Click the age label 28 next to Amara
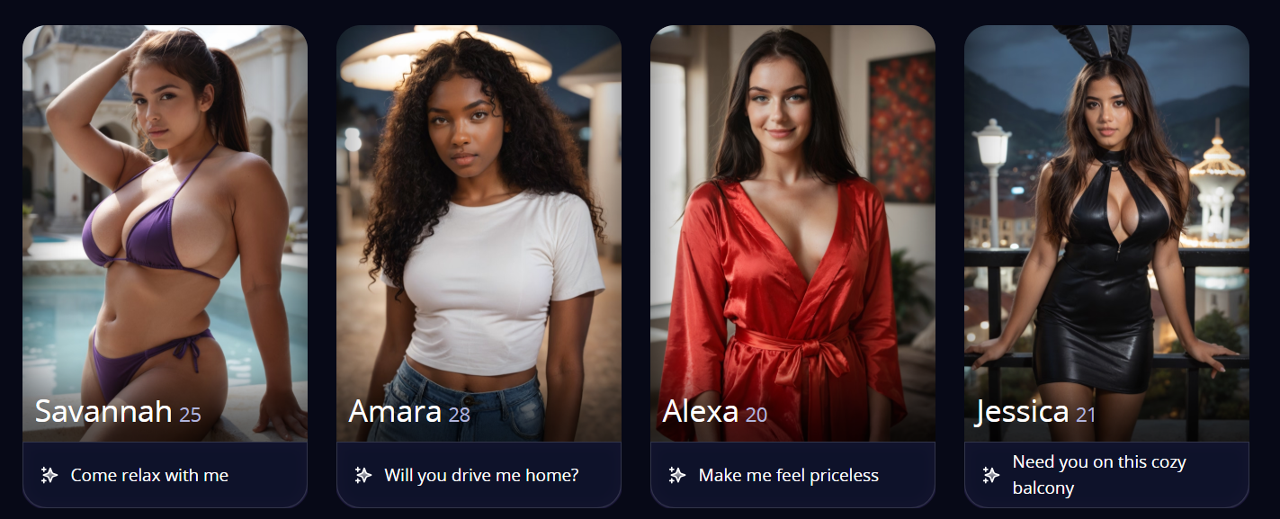Image resolution: width=1280 pixels, height=519 pixels. 459,415
